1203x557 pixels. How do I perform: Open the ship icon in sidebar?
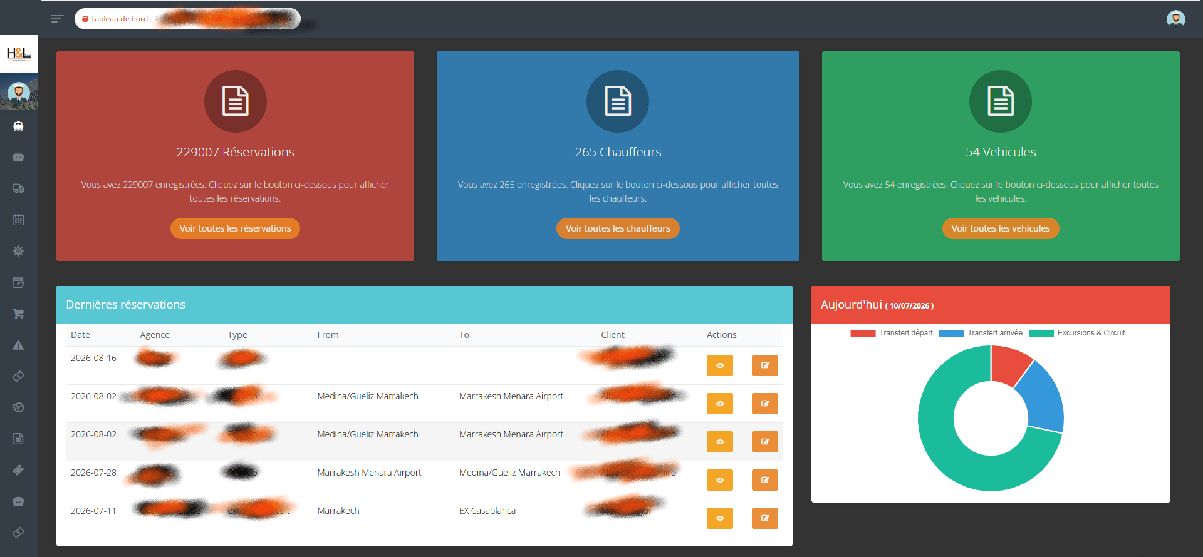pyautogui.click(x=18, y=126)
